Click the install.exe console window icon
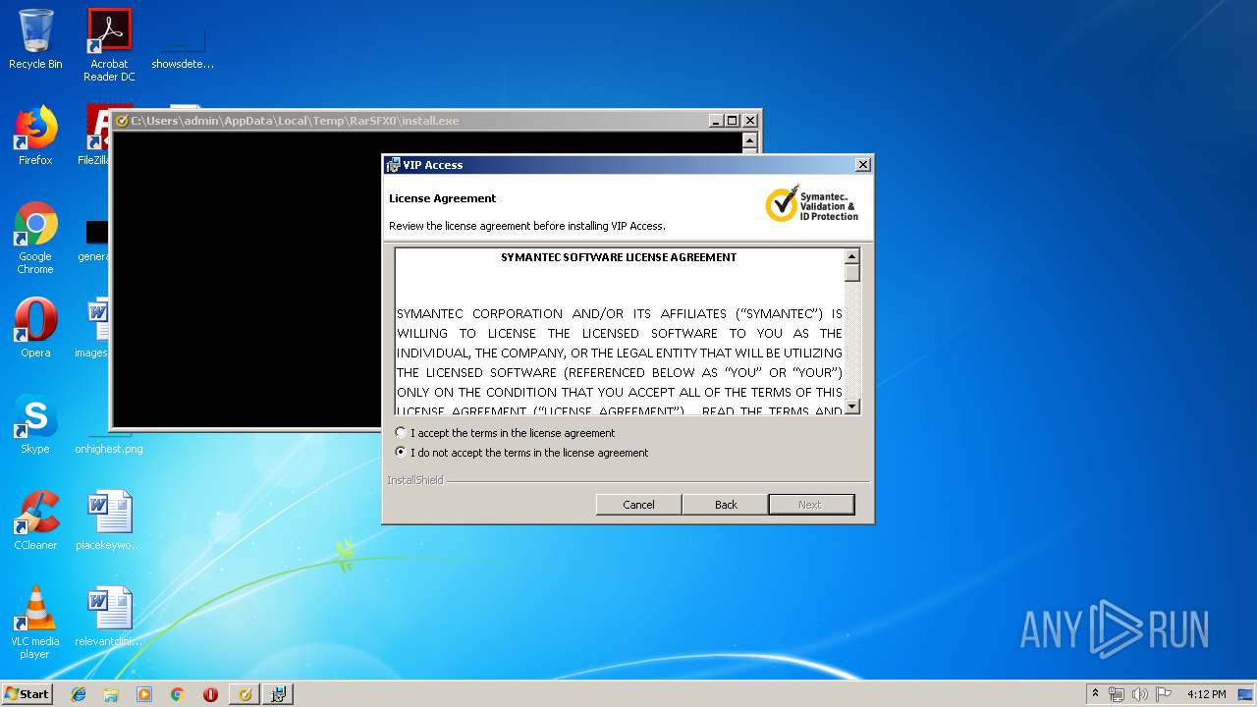The image size is (1257, 707). click(122, 121)
